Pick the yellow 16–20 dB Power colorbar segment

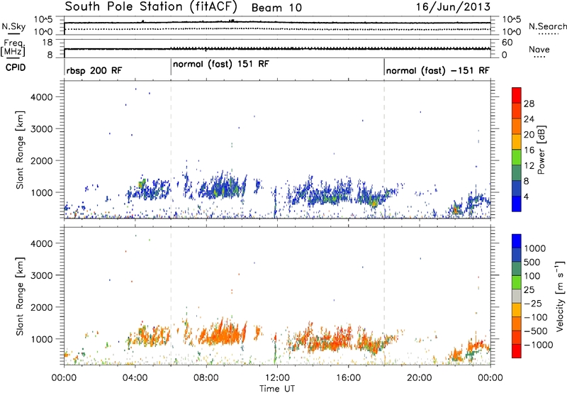coord(517,142)
